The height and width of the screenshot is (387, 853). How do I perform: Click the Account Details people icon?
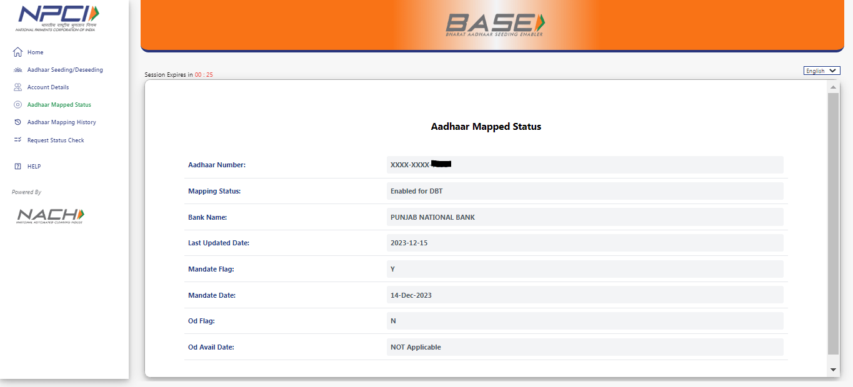click(x=17, y=87)
